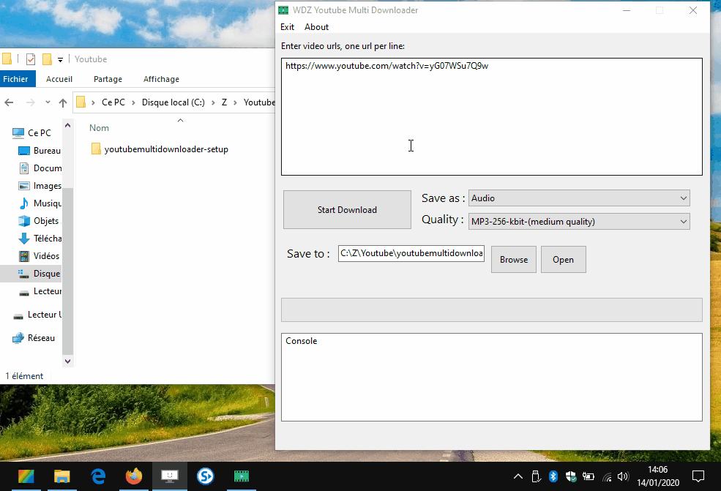This screenshot has width=721, height=491.
Task: Switch to the Partage ribbon tab
Action: pos(108,79)
